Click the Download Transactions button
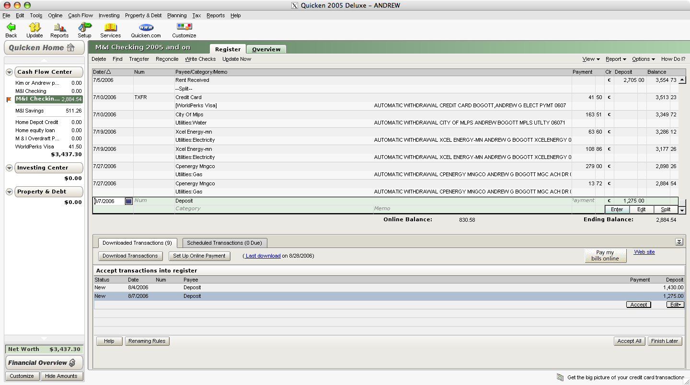This screenshot has width=690, height=385. tap(130, 256)
